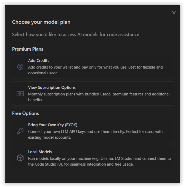Open View Subscription Options title
The width and height of the screenshot is (185, 188).
point(52,88)
